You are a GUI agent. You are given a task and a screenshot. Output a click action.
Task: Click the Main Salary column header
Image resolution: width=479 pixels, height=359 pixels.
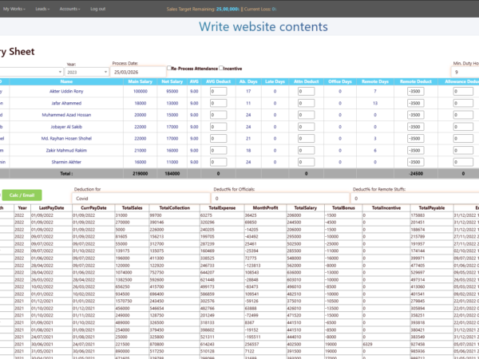141,81
